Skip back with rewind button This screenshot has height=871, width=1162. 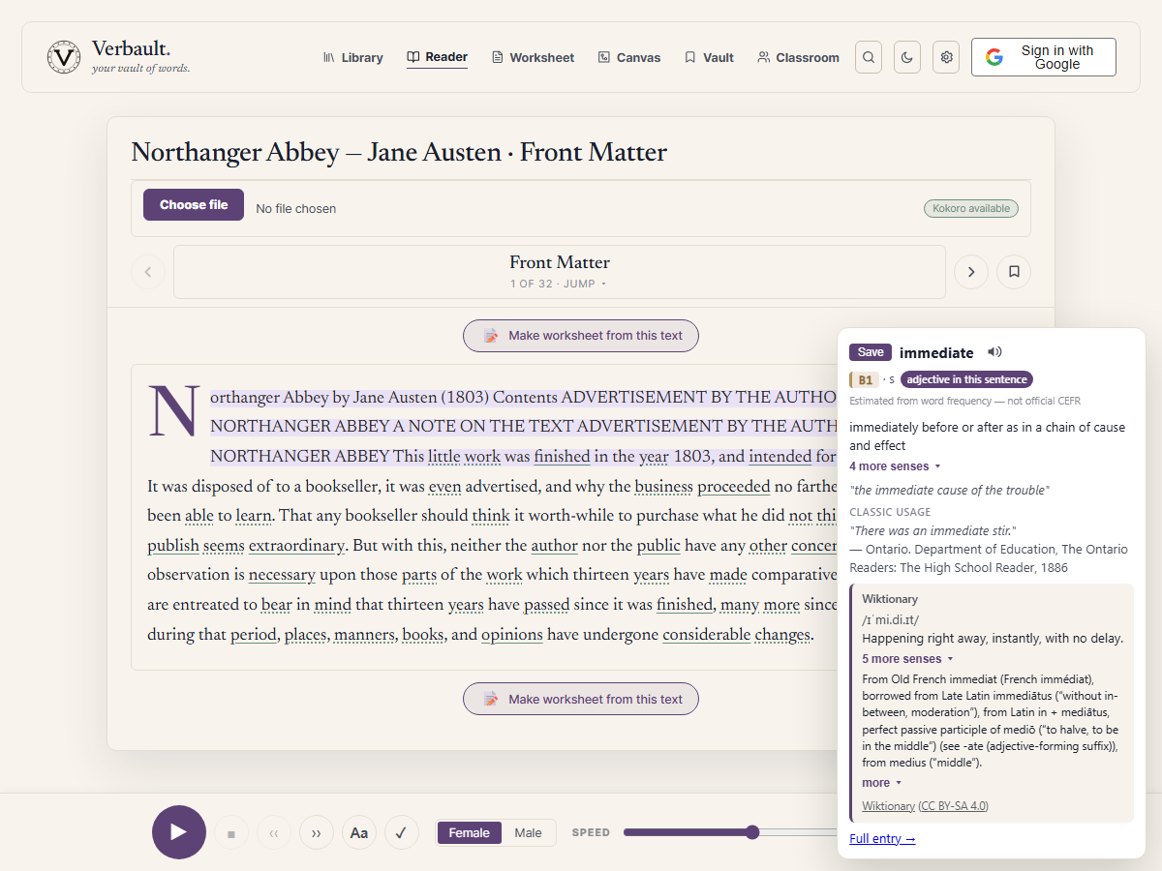274,832
